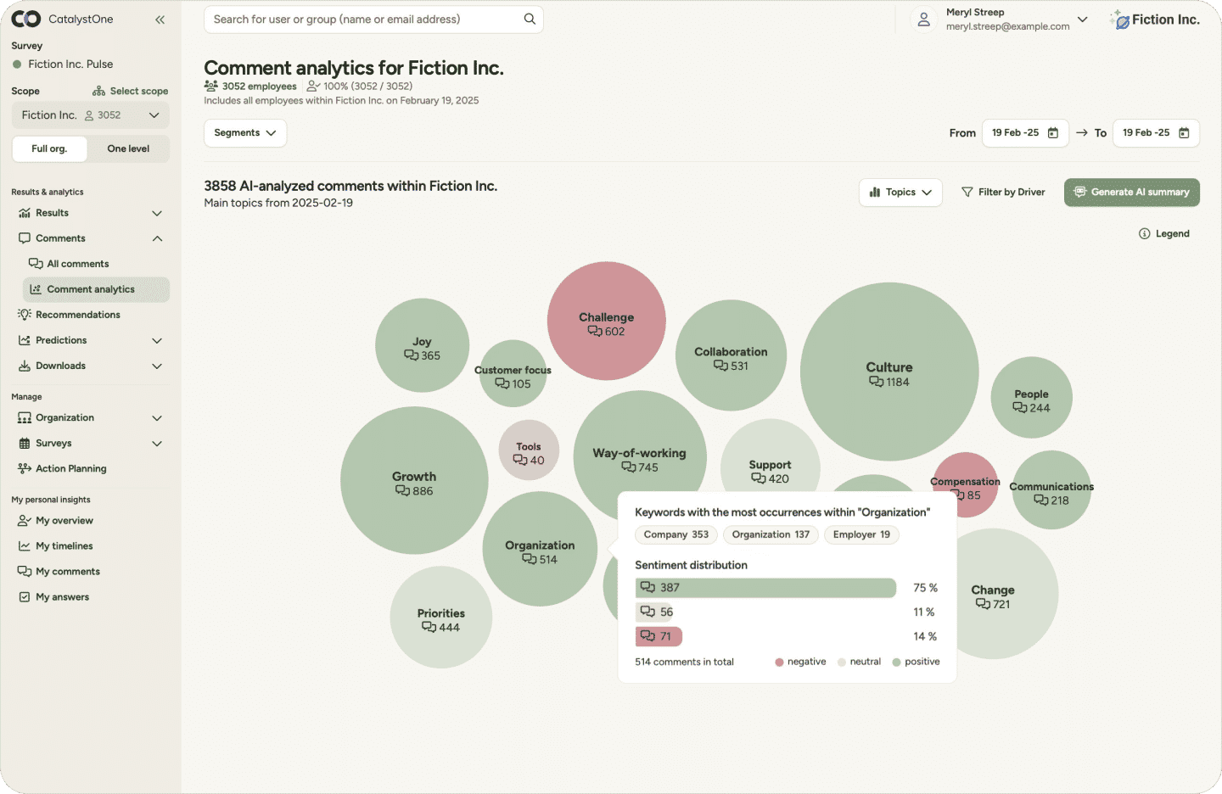Click the Surveys grid icon
Image resolution: width=1222 pixels, height=794 pixels.
pos(25,444)
